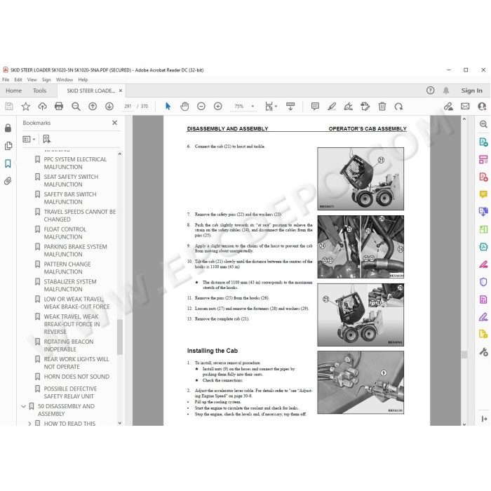Click the Find text magnifier icon
The width and height of the screenshot is (491, 491).
(76, 107)
